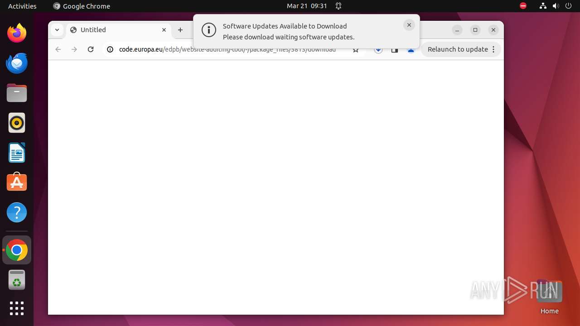Open Activities overview
This screenshot has width=580, height=326.
point(22,6)
